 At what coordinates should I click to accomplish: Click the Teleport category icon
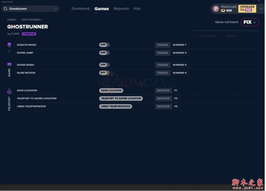9,91
